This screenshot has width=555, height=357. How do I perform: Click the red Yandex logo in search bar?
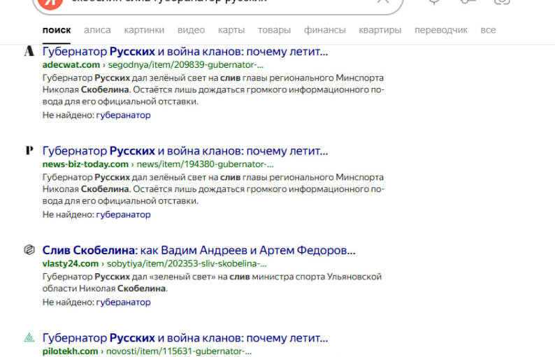coord(49,3)
